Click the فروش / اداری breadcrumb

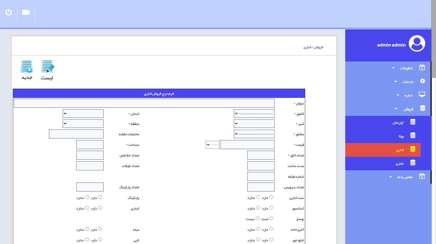pos(313,47)
